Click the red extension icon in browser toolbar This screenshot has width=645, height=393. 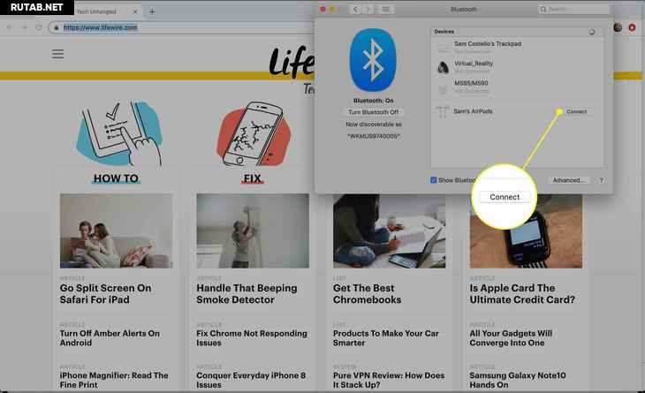point(633,27)
